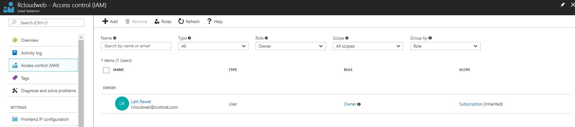575x127 pixels.
Task: Open the Roles icon in toolbar
Action: pyautogui.click(x=157, y=21)
